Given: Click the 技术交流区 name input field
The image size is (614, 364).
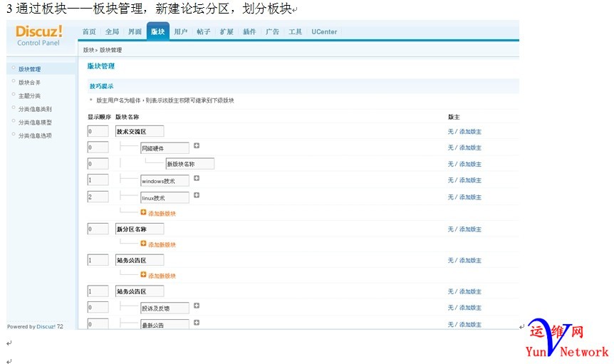Looking at the screenshot, I should pos(140,131).
